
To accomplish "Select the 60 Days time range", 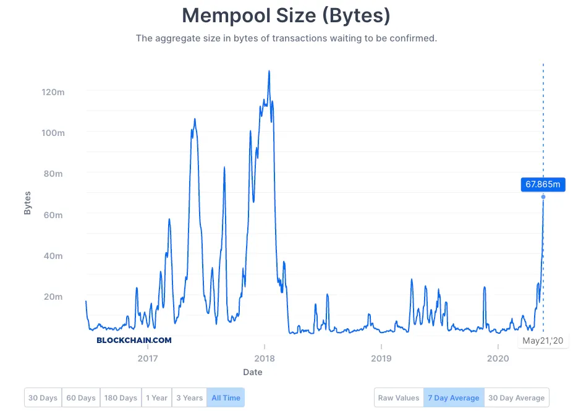I will (80, 397).
